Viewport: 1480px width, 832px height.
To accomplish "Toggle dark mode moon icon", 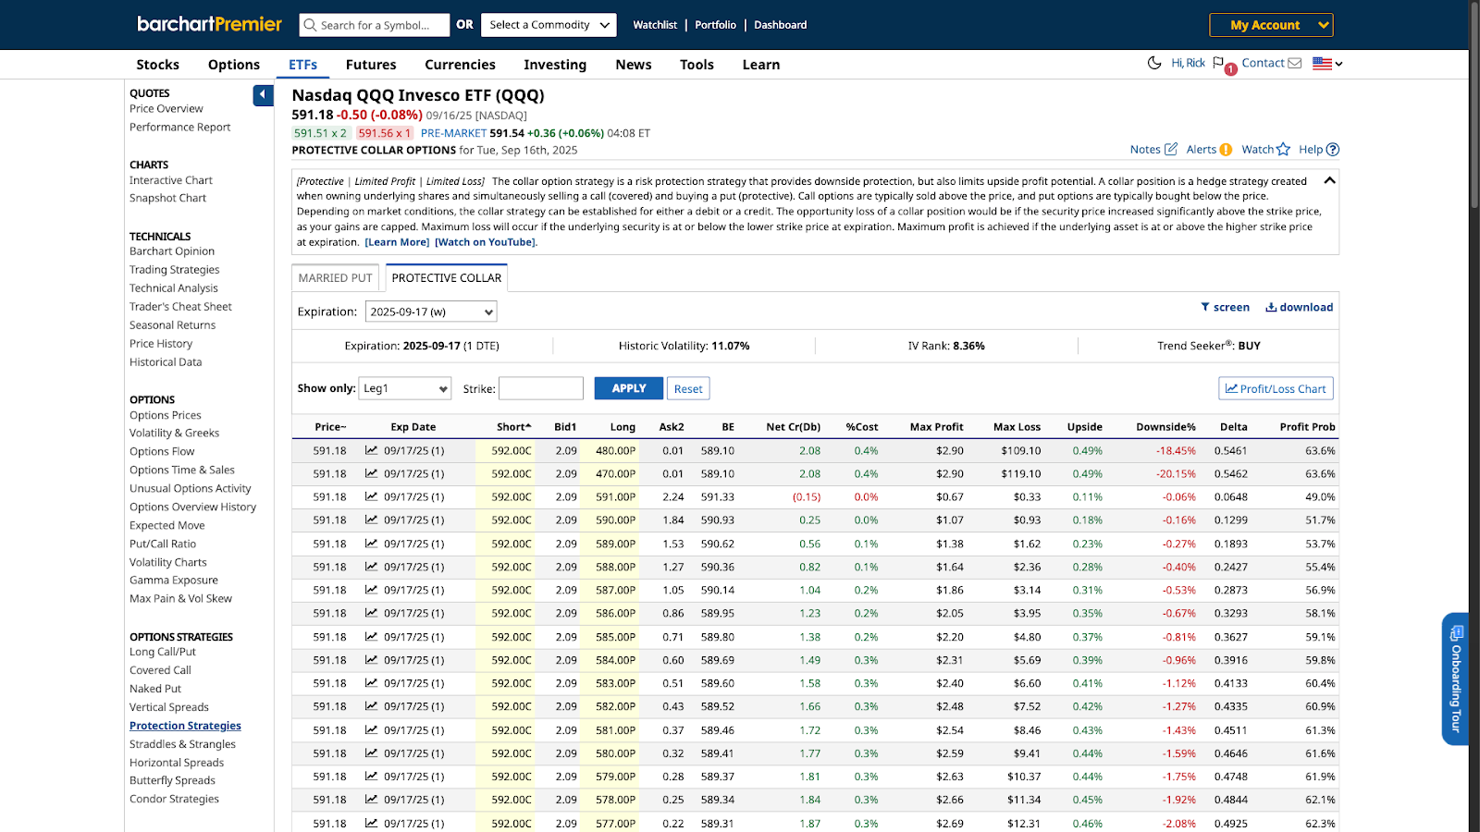I will coord(1153,63).
